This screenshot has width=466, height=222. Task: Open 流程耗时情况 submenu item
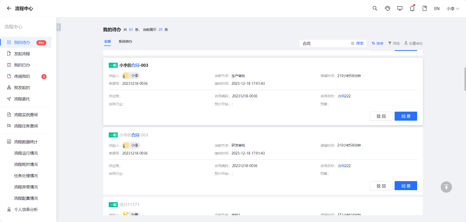[x=26, y=164]
